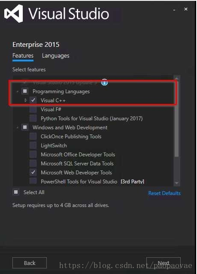Screen dimensions: 197x274
Task: Enable ClickOnce Publishing Tools option
Action: coord(33,136)
